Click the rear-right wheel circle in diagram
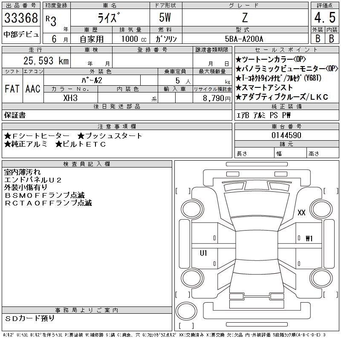Image resolution: width=341 pixels, height=341 pixels. click(321, 278)
